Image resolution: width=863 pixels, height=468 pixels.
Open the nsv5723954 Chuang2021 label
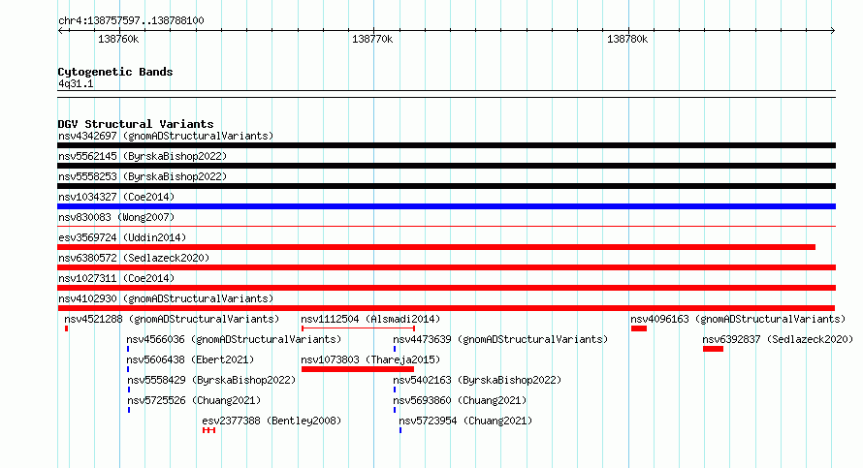465,421
